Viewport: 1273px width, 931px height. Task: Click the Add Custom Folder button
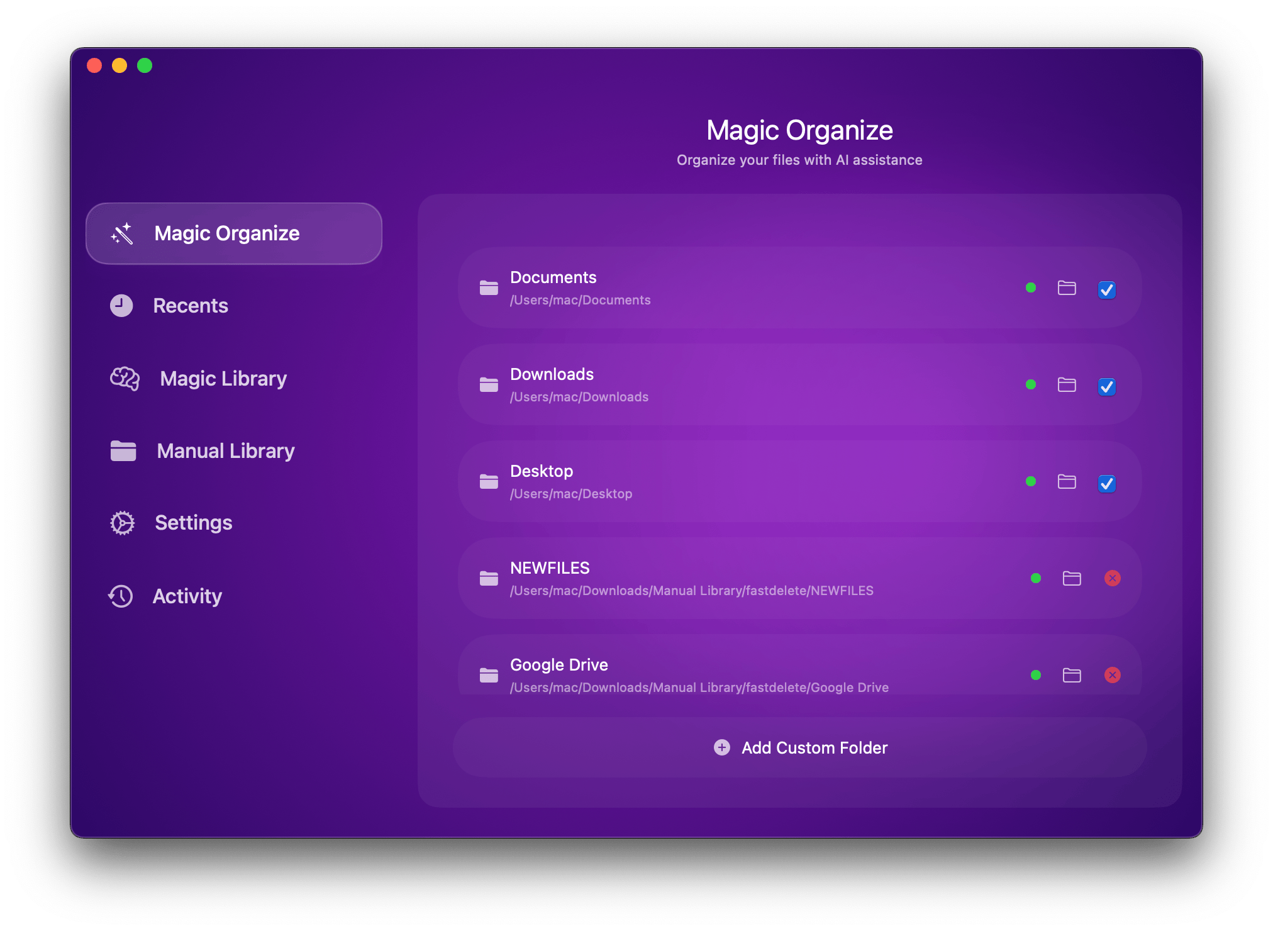[800, 747]
